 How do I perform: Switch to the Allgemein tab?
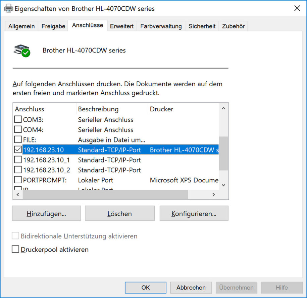click(x=21, y=26)
